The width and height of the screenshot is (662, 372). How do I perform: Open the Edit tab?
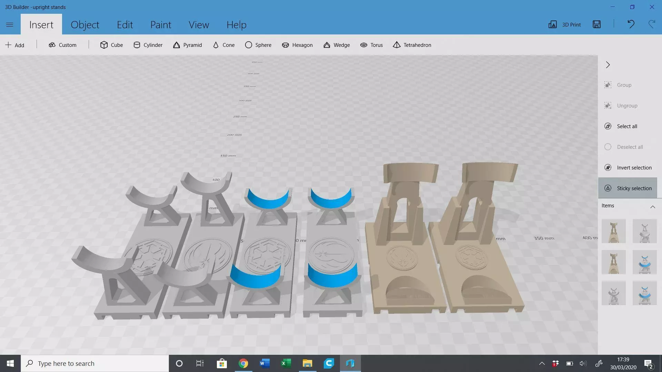125,24
